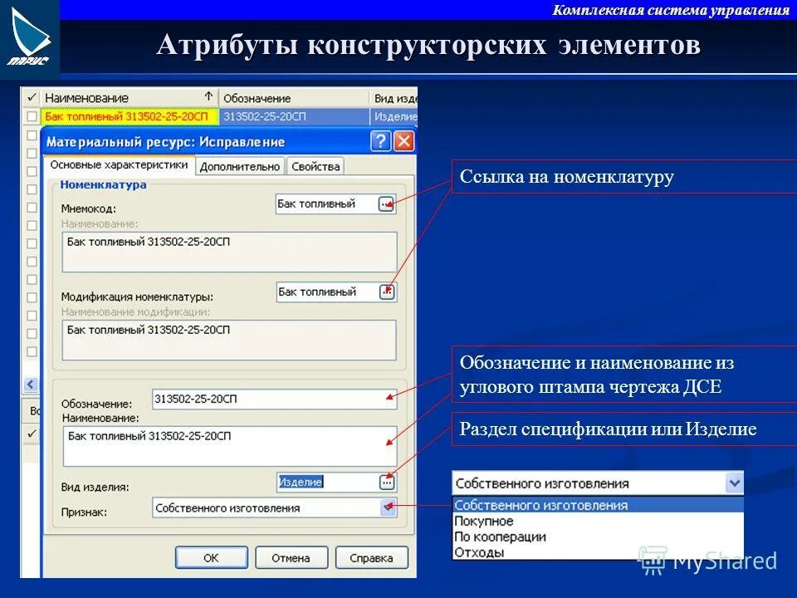Select cell 313502-25-20СП in the table

click(x=294, y=116)
